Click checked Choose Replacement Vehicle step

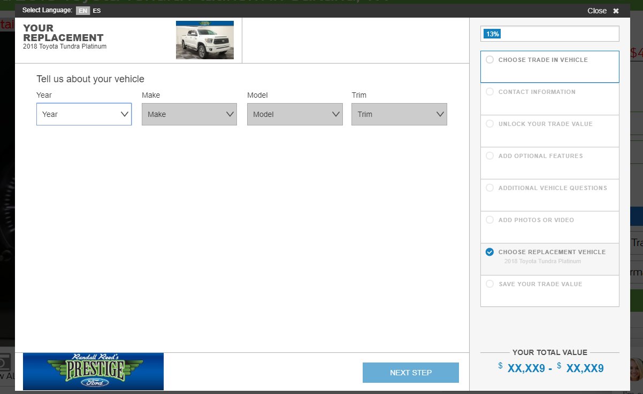coord(550,259)
